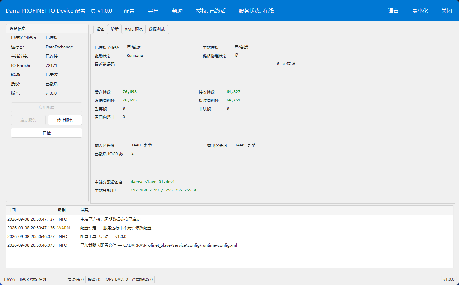The height and width of the screenshot is (285, 459).
Task: Open the 导出 menu
Action: click(x=153, y=11)
